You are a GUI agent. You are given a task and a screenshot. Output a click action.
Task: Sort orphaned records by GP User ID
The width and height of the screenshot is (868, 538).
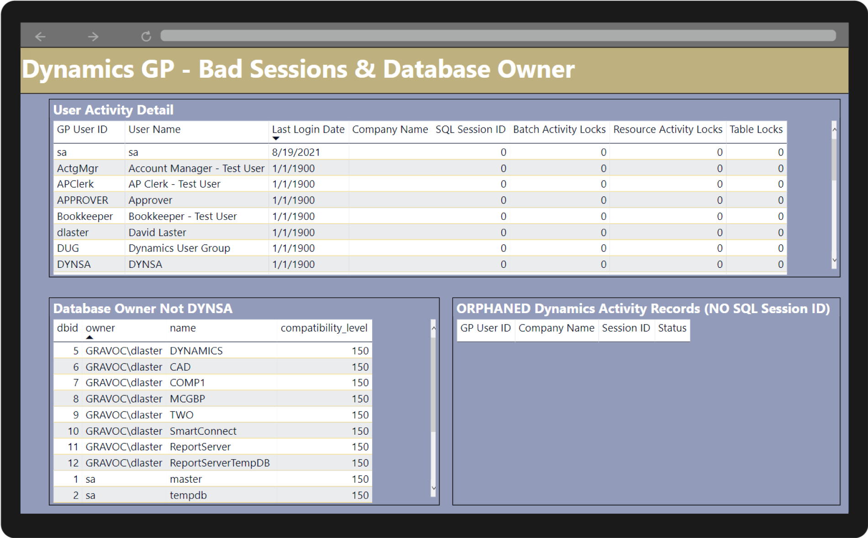tap(485, 328)
